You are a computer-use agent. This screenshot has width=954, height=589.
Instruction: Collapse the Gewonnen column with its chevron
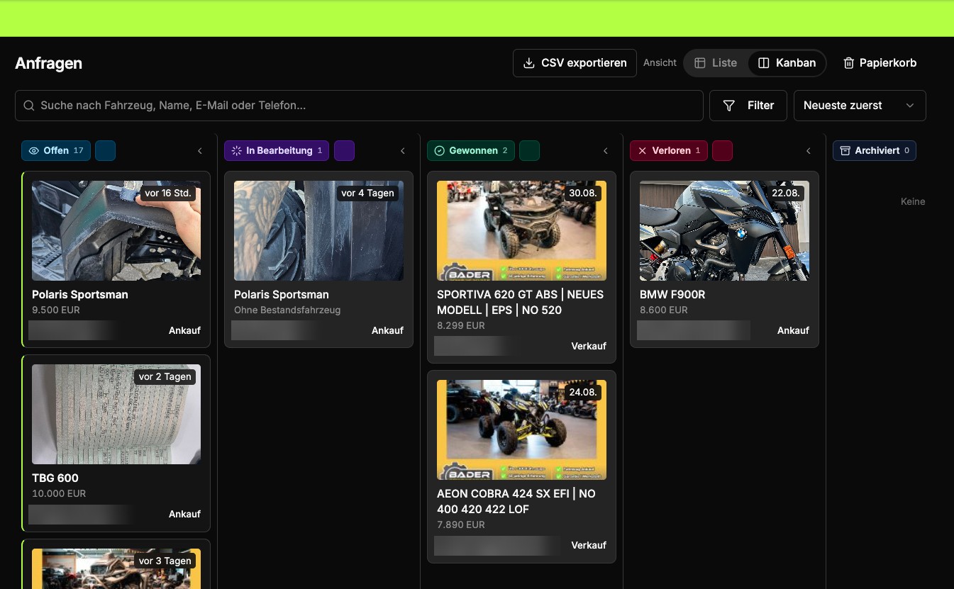pyautogui.click(x=606, y=151)
